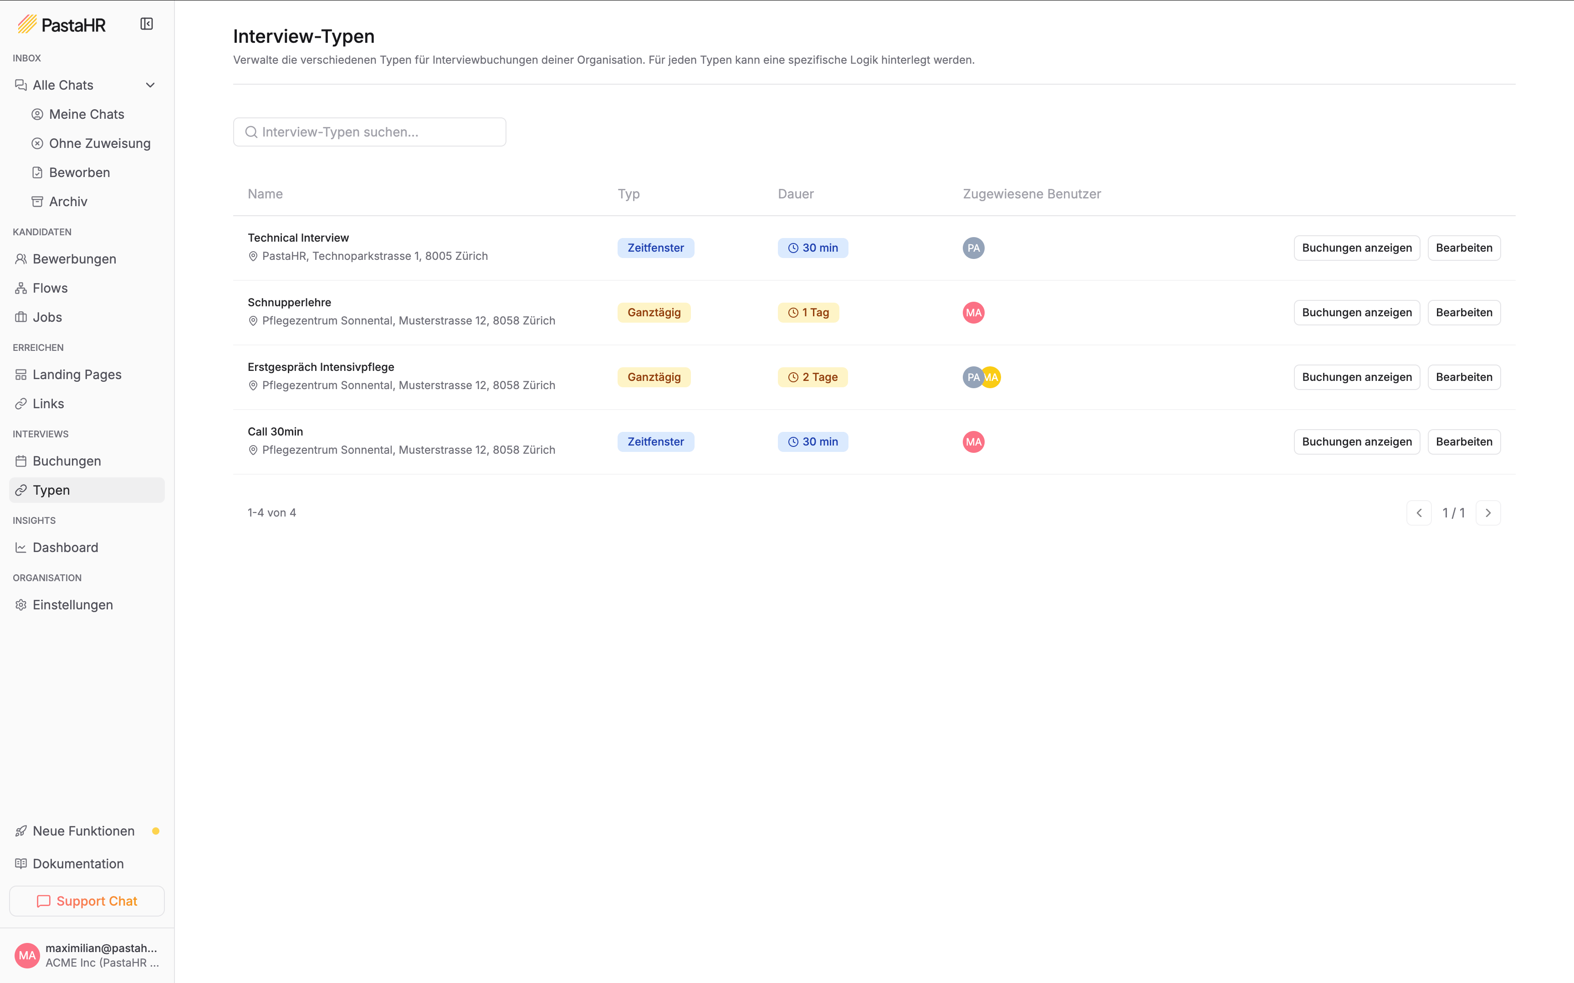
Task: Click the Ganztägig badge for Schnupperlehre
Action: tap(654, 313)
